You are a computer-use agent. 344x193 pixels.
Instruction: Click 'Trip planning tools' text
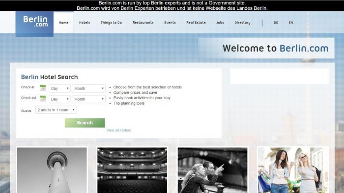tap(129, 103)
